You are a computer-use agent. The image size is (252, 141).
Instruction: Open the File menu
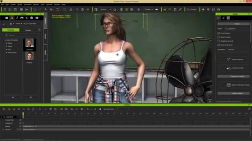2,5
